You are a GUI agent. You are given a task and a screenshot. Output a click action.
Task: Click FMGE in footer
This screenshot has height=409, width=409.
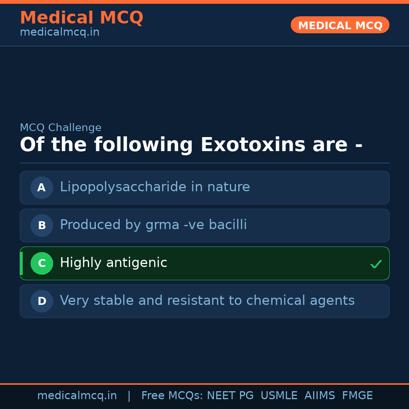357,396
